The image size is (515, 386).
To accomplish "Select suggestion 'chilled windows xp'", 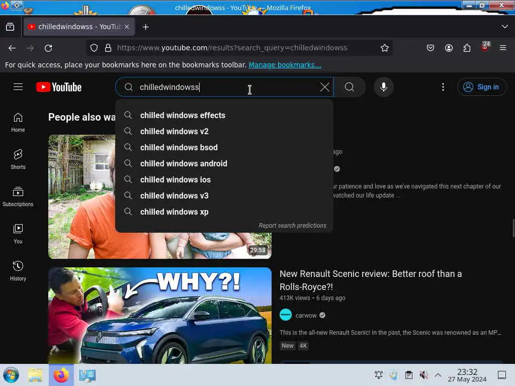I will tap(224, 212).
